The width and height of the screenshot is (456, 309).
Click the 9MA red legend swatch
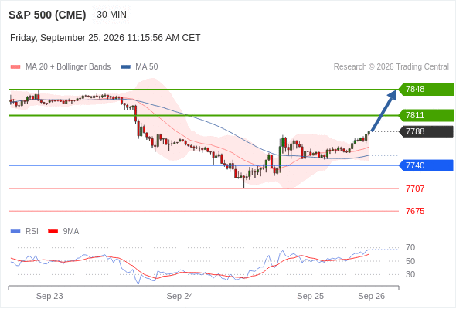[x=53, y=232]
